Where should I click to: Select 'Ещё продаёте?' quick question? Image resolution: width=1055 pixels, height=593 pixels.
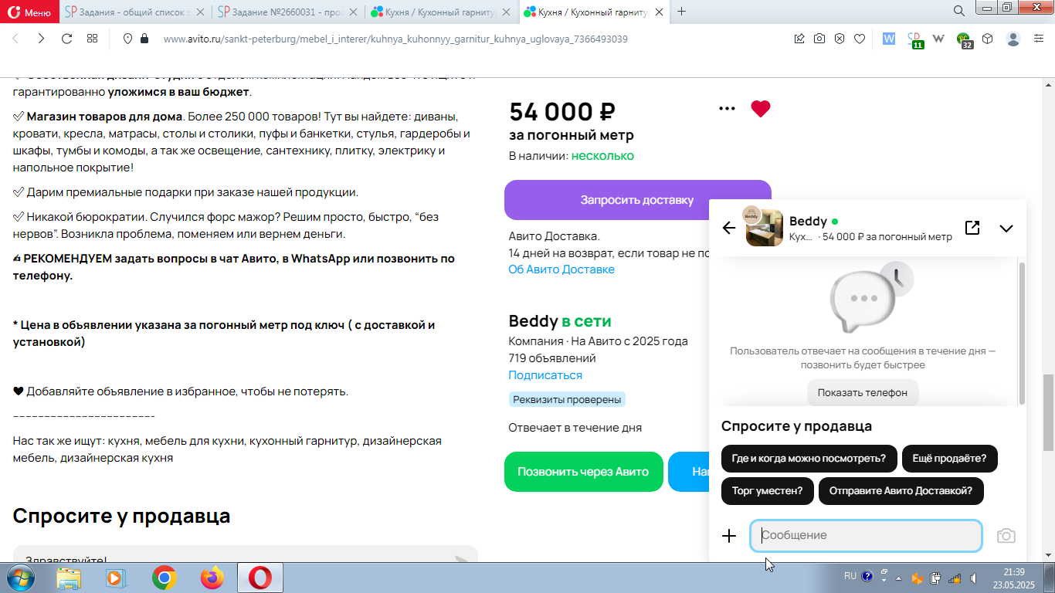[x=949, y=458]
